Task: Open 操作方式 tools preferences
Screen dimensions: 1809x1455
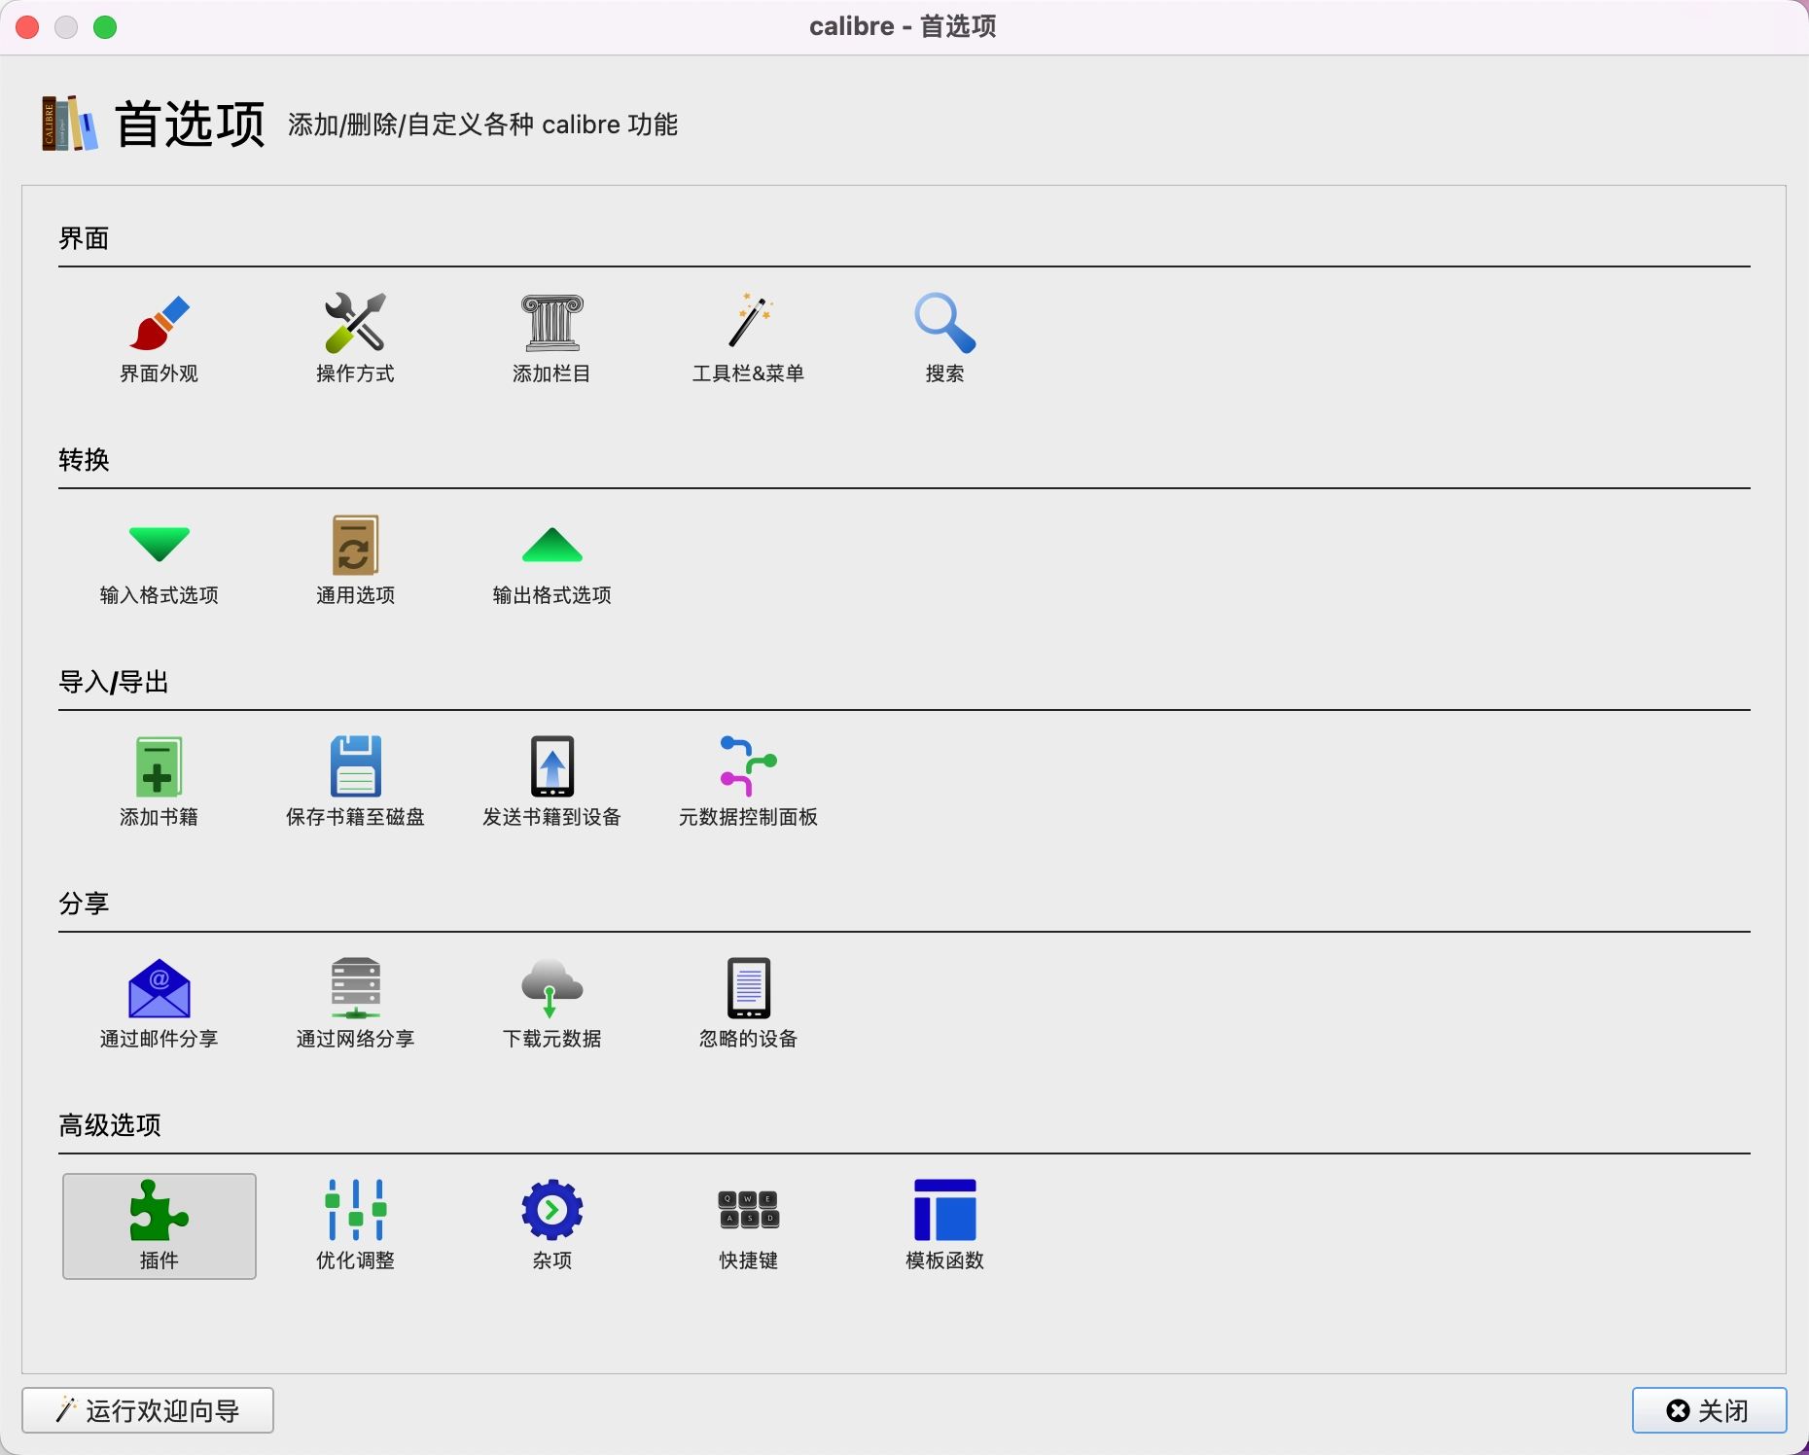Action: tap(356, 338)
